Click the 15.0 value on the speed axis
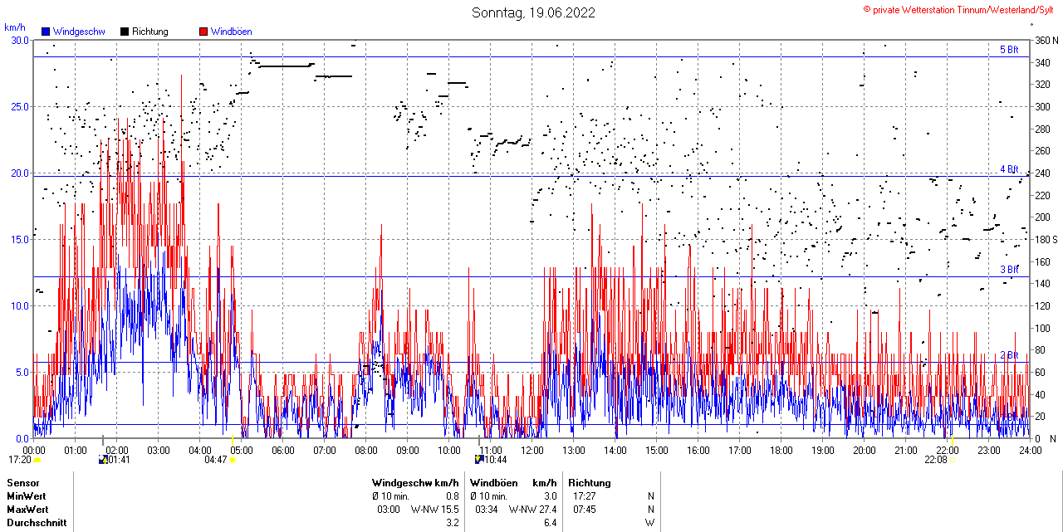 pos(19,239)
